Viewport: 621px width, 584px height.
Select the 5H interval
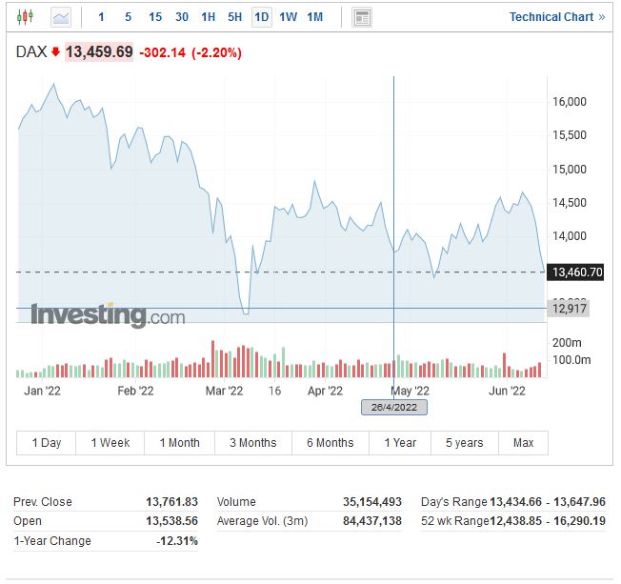234,17
